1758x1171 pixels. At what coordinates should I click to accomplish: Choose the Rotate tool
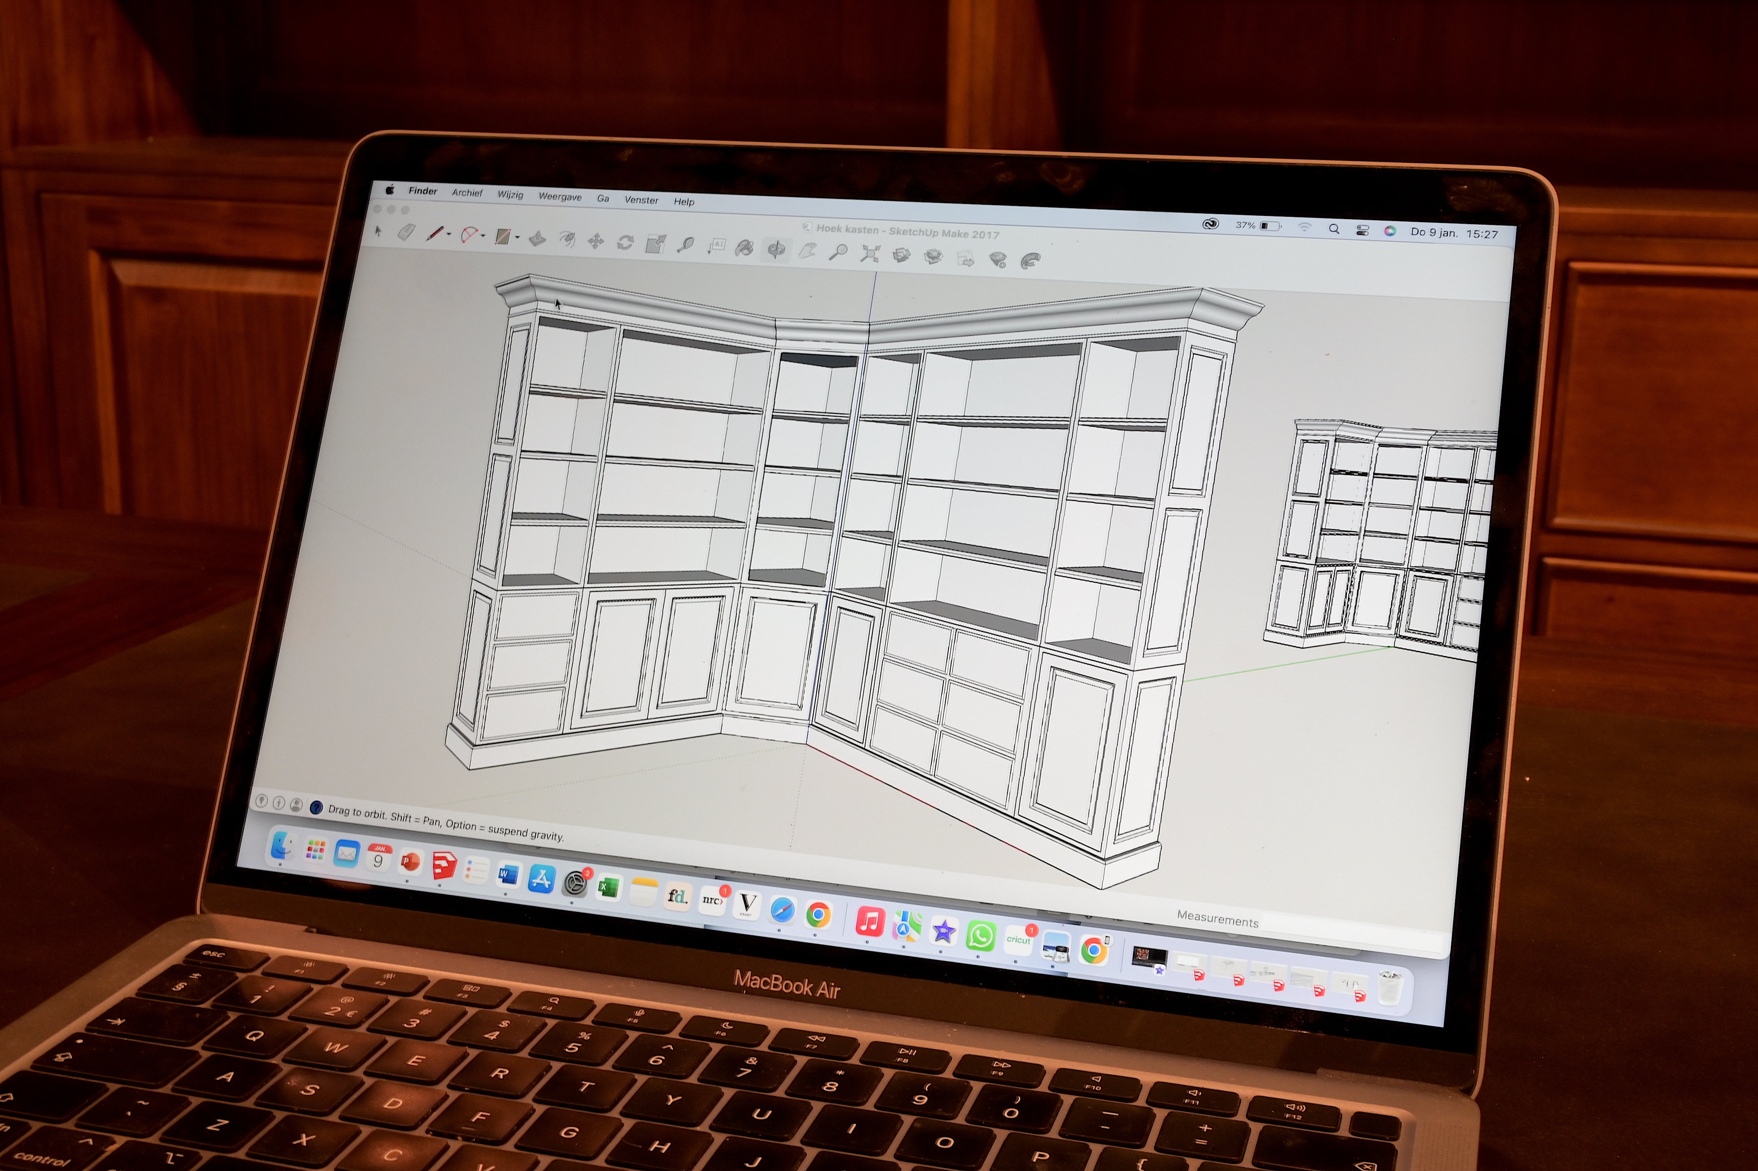[x=625, y=243]
